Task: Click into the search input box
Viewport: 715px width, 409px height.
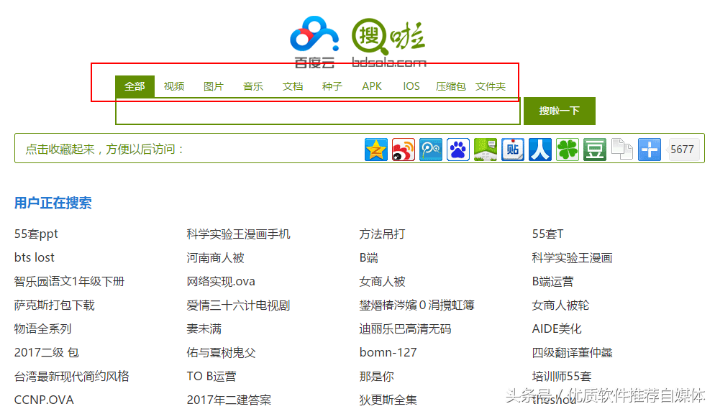Action: click(318, 111)
